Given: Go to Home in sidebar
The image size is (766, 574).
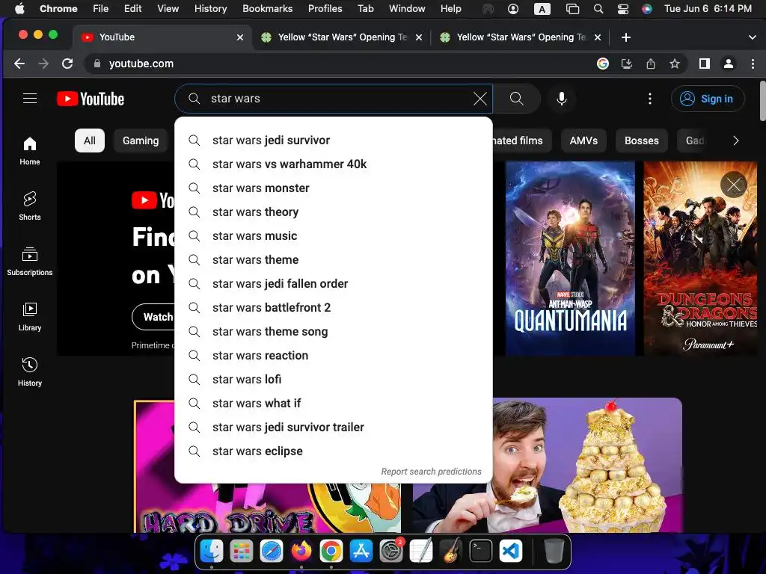Looking at the screenshot, I should (30, 151).
